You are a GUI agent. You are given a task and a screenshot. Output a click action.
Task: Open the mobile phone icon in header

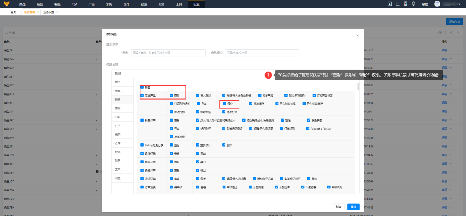coord(405,4)
